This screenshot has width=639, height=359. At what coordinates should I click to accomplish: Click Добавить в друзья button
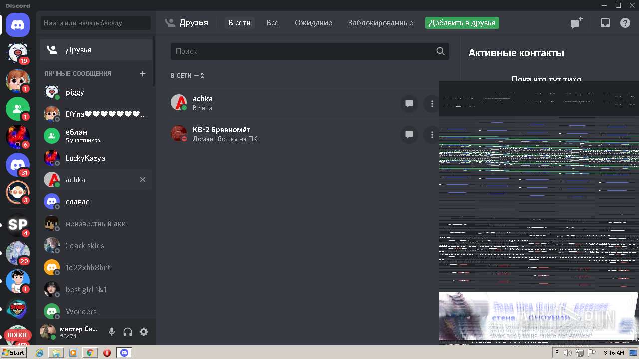click(x=462, y=23)
